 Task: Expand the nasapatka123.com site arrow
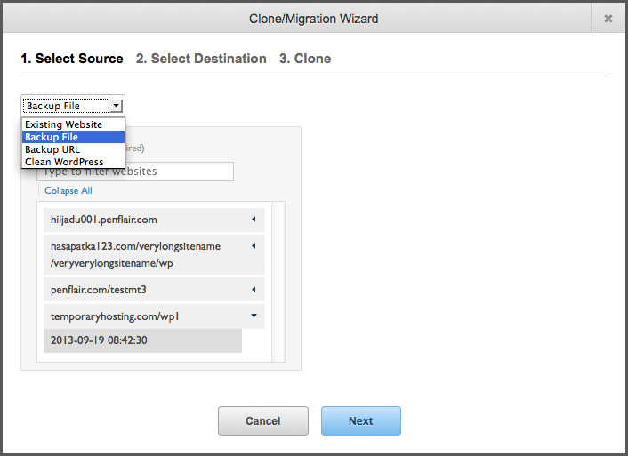[x=254, y=245]
